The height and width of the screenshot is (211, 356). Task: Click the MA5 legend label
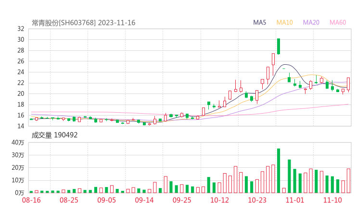259,23
